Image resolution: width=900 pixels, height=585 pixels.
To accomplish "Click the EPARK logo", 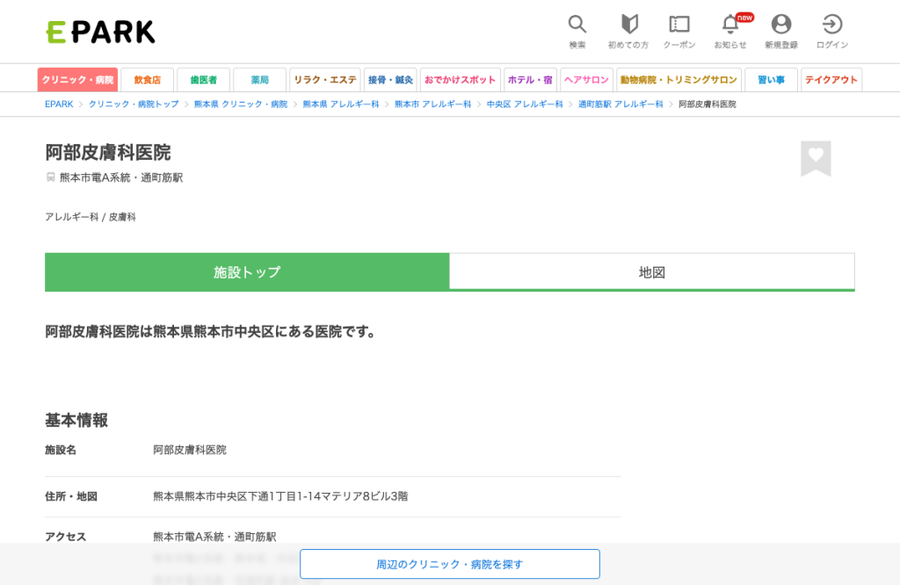I will tap(100, 32).
